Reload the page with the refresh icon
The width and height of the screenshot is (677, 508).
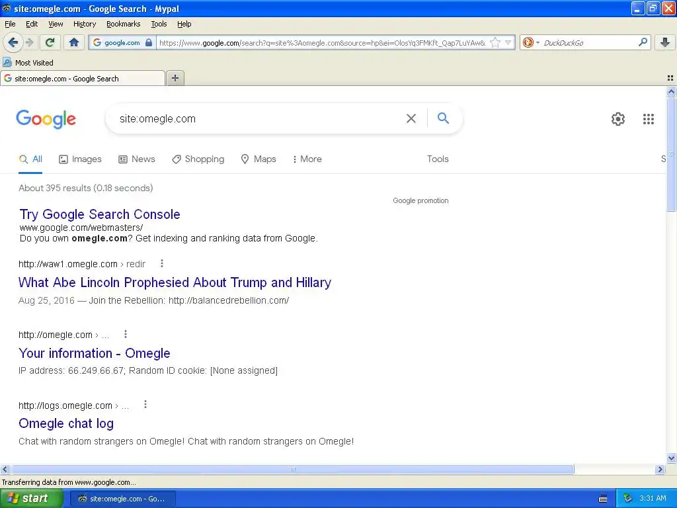coord(50,42)
